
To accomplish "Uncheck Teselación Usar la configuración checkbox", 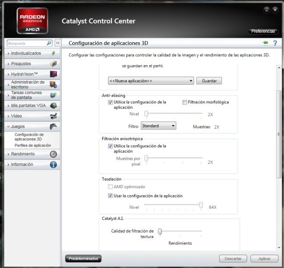I will (110, 196).
